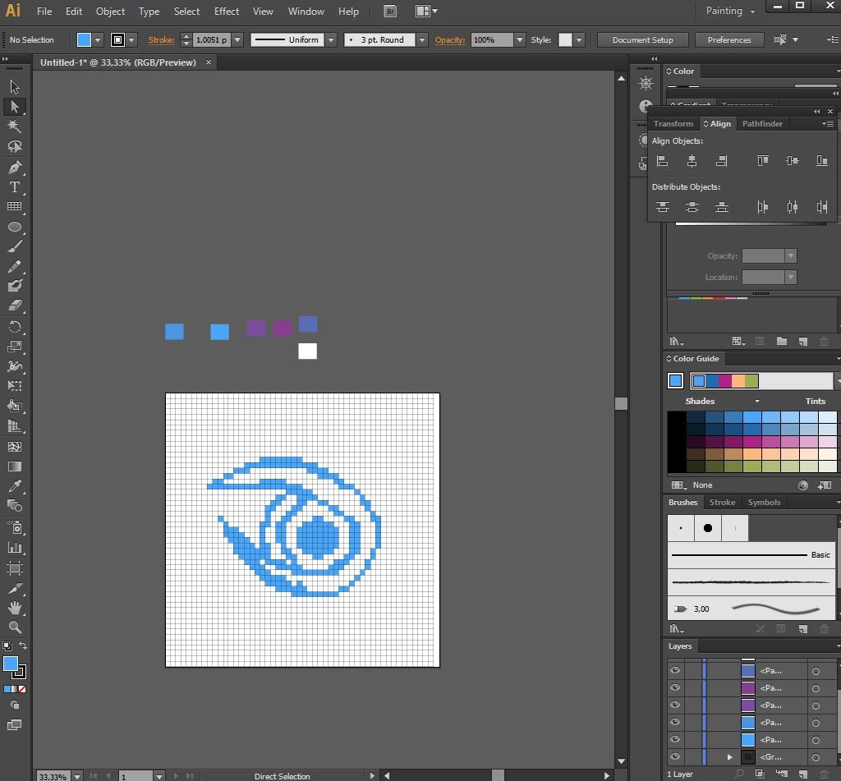
Task: Toggle visibility of the topmost purple path
Action: (674, 688)
